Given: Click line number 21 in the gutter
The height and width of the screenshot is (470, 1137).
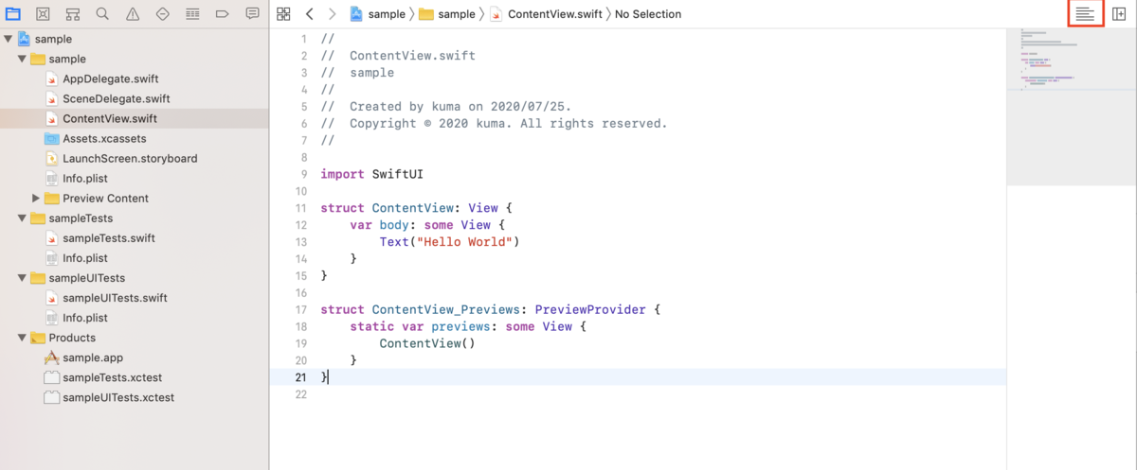Looking at the screenshot, I should point(301,377).
